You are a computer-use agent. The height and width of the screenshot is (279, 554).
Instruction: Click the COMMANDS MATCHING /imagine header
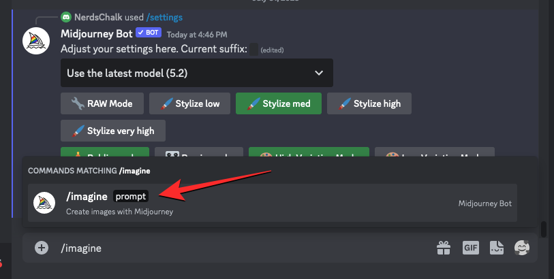pyautogui.click(x=89, y=171)
